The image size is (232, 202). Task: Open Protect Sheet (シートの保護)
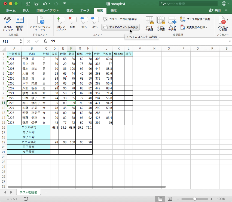tap(149, 24)
